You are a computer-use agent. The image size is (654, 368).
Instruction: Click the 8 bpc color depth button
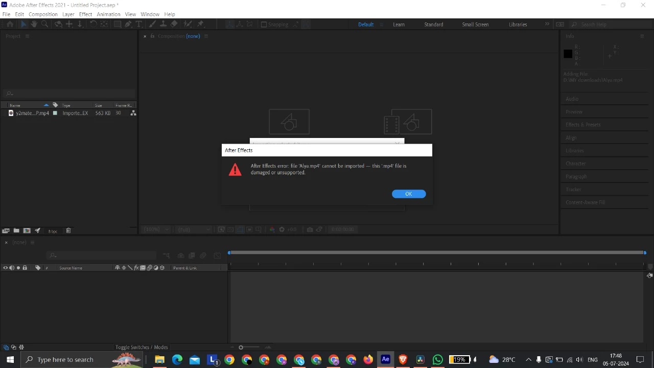click(x=53, y=231)
